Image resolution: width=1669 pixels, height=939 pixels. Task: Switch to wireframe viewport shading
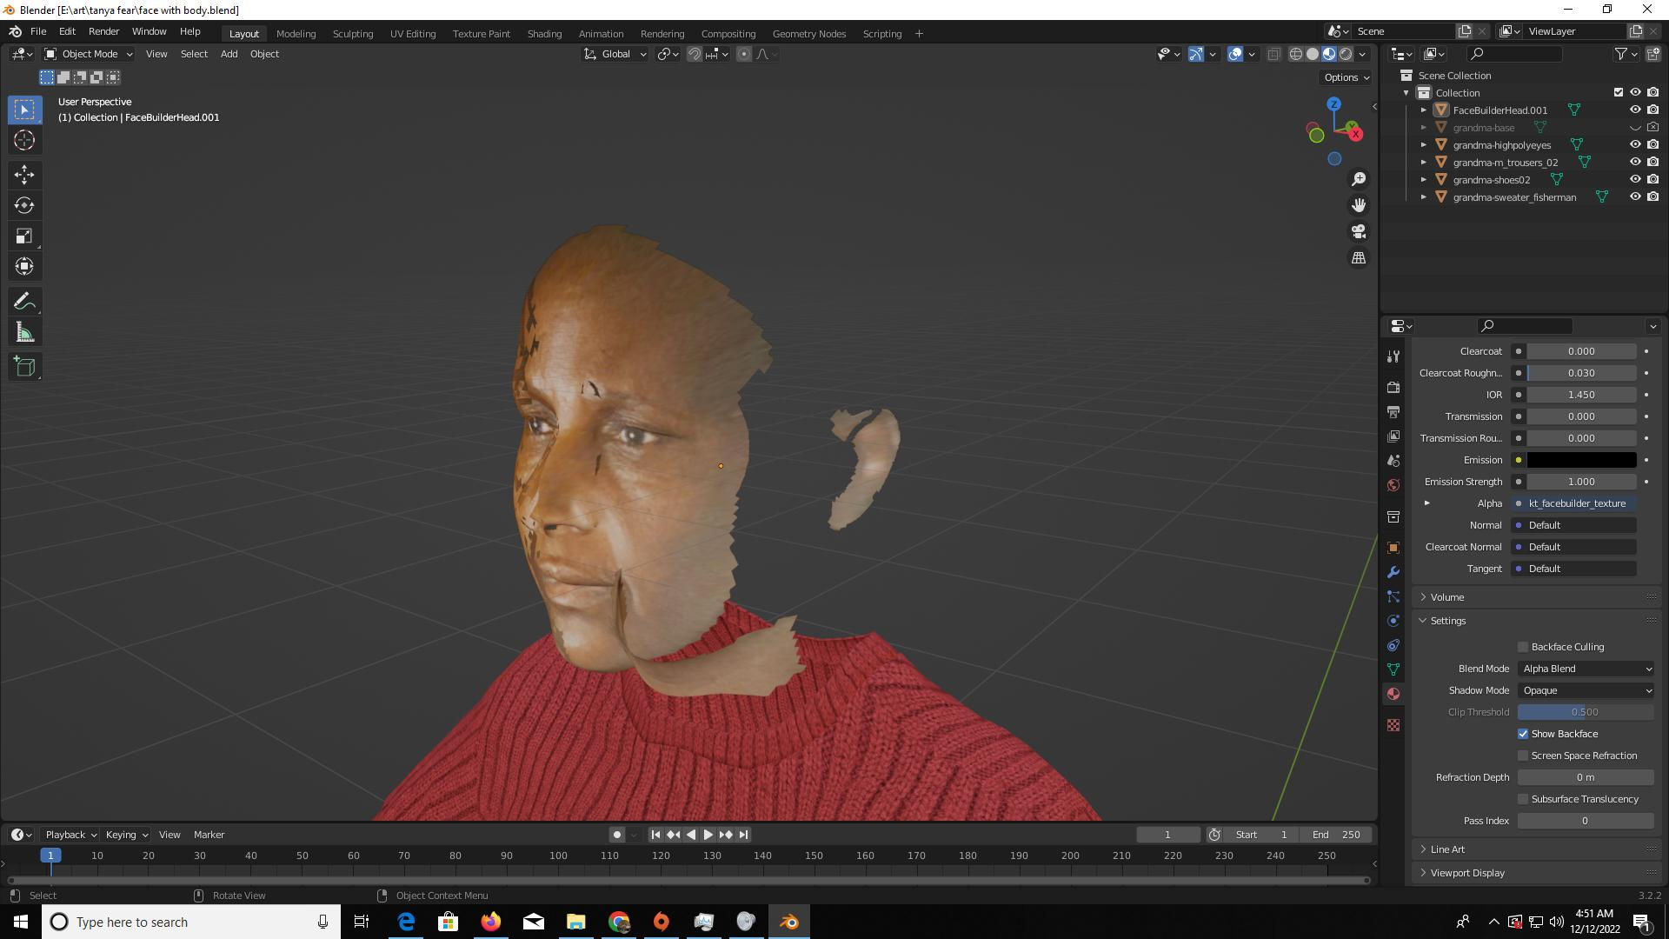point(1295,54)
